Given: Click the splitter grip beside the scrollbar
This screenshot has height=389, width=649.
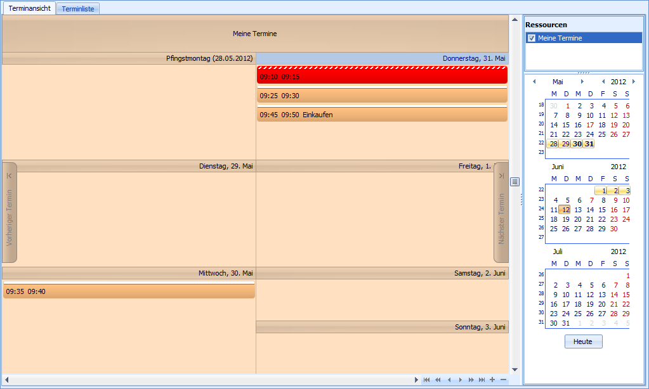Looking at the screenshot, I should pos(521,200).
